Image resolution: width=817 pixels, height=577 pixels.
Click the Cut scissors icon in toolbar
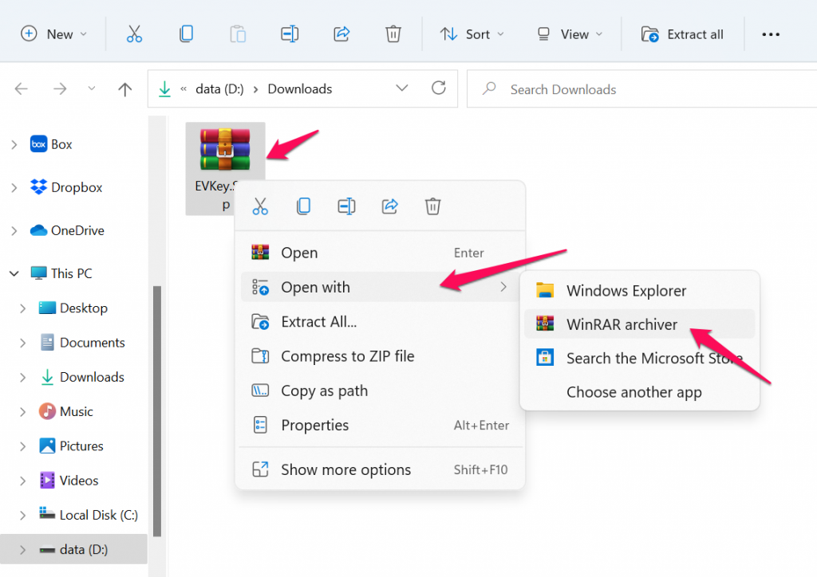pyautogui.click(x=134, y=34)
